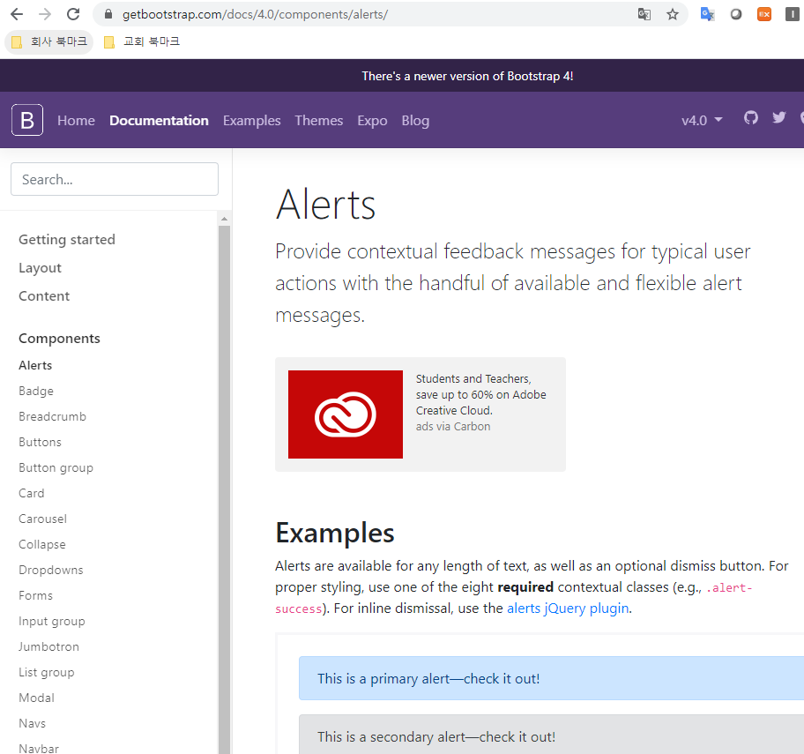Screen dimensions: 804x754
Task: Click the Bootstrap B logo
Action: 27,120
